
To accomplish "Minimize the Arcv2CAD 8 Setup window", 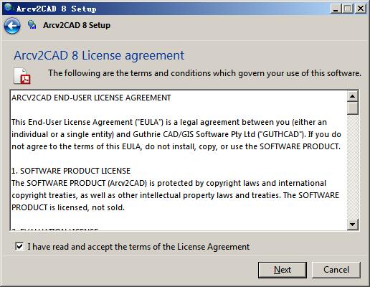I will tap(336, 9).
